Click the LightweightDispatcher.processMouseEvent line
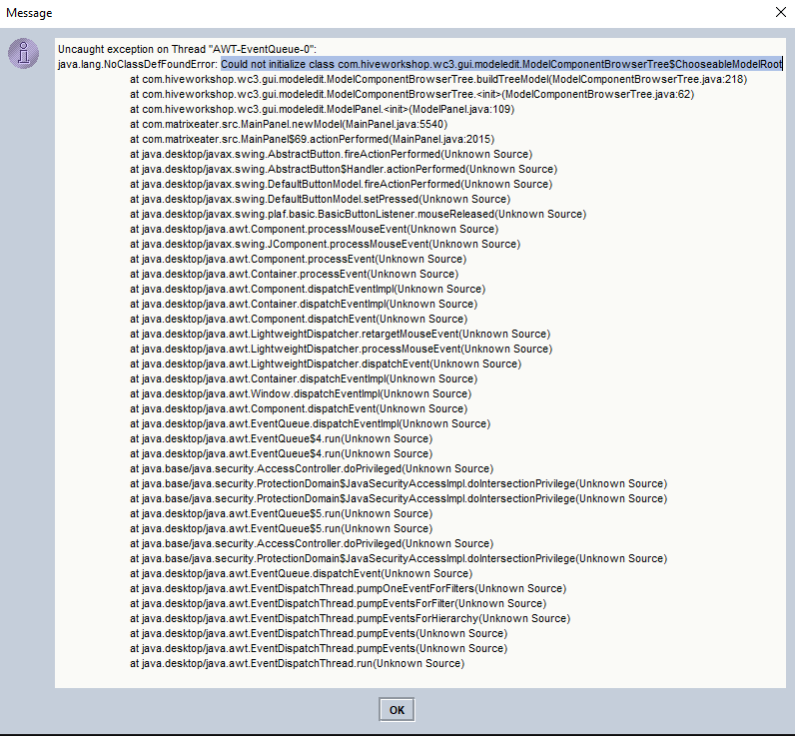 [342, 349]
